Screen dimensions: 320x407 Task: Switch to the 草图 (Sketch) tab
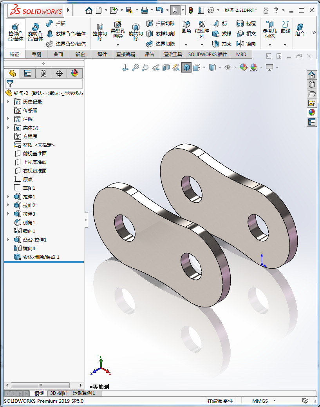[36, 54]
